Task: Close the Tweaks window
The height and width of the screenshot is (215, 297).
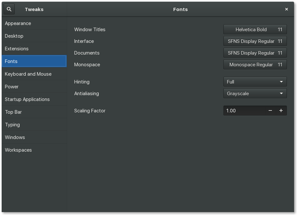Action: (287, 9)
